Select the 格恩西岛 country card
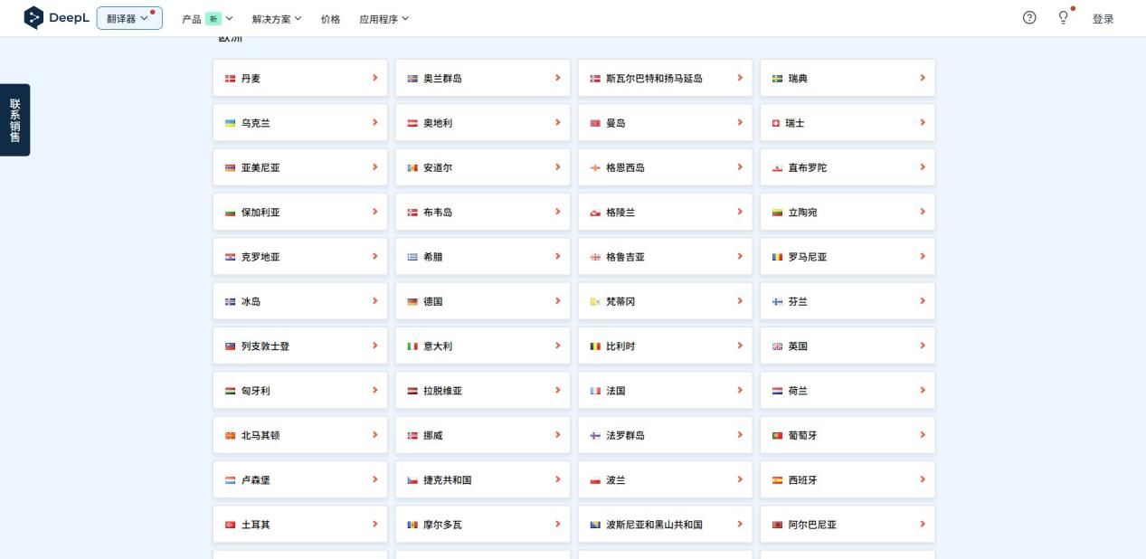1146x559 pixels. 665,167
